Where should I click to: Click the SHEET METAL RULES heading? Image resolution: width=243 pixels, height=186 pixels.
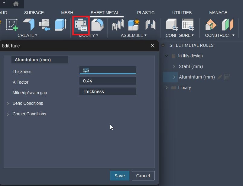[192, 45]
